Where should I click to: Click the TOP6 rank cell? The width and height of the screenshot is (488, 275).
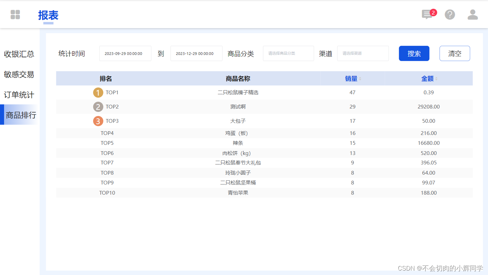coord(107,153)
